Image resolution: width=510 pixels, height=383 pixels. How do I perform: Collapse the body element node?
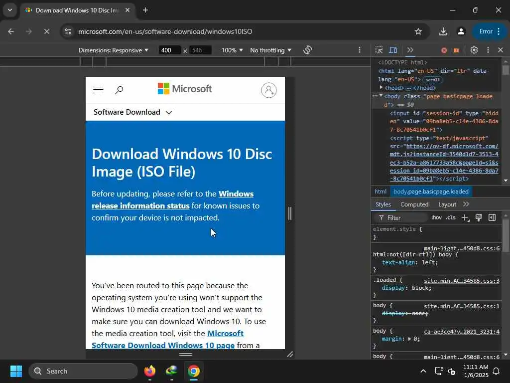[x=381, y=96]
